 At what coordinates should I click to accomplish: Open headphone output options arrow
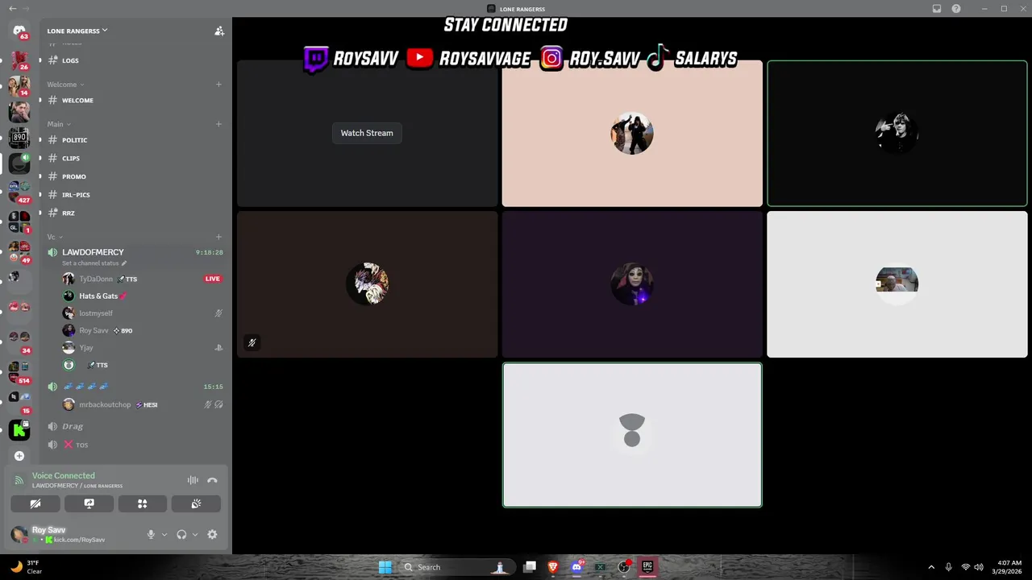pyautogui.click(x=195, y=534)
